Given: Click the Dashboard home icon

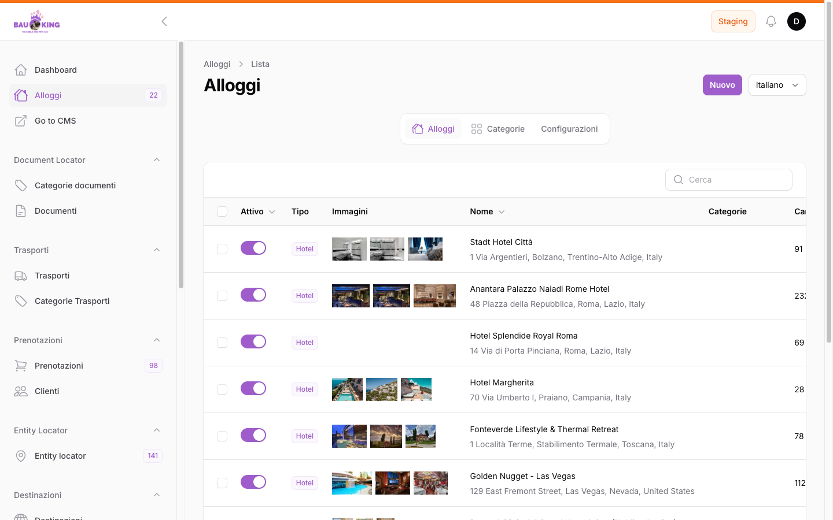Looking at the screenshot, I should click(x=21, y=70).
